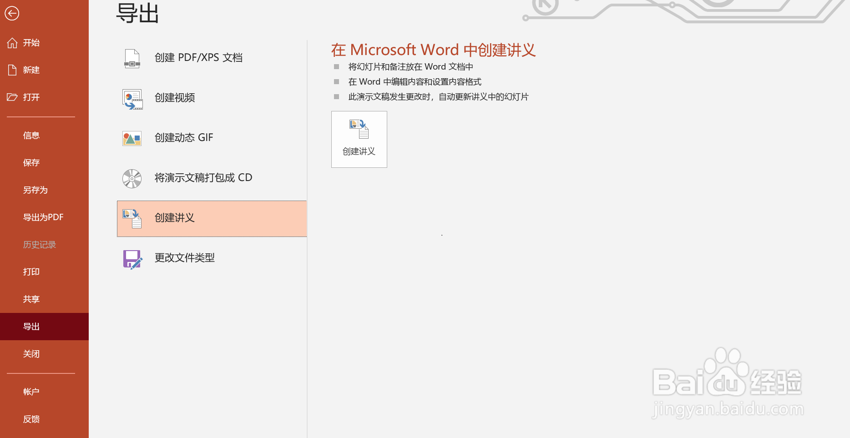Screen dimensions: 850x438
Task: Click the back arrow to exit backstage
Action: (x=12, y=13)
